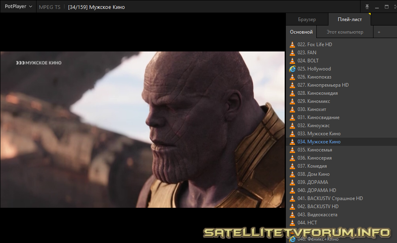Screen dimensions: 397x243
Task: Select channel 032. Киноужас
Action: pos(314,126)
